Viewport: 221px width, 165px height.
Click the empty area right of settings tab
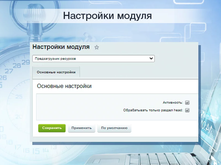point(138,72)
